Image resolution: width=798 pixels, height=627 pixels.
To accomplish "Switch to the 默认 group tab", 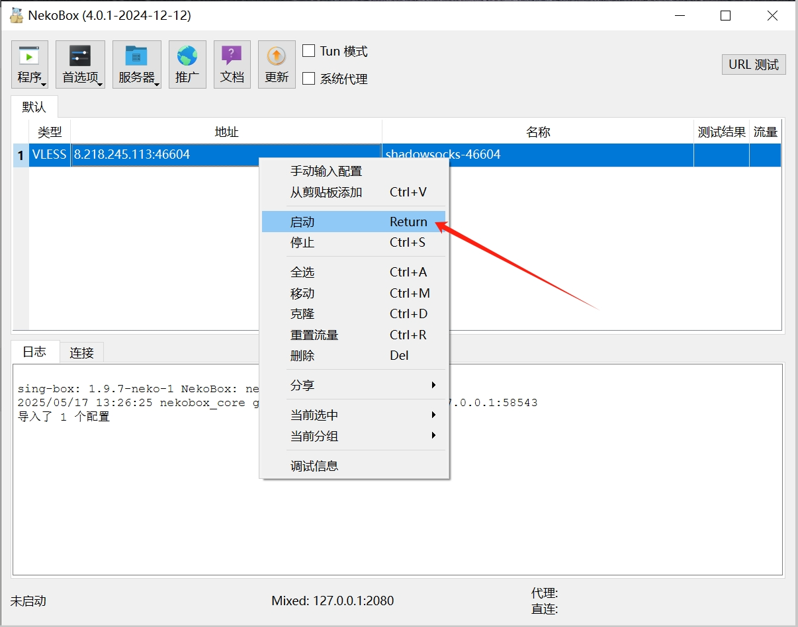I will coord(34,106).
